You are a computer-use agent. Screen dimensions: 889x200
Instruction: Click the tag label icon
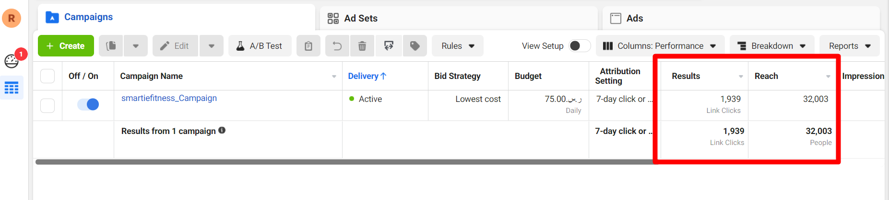[x=415, y=46]
